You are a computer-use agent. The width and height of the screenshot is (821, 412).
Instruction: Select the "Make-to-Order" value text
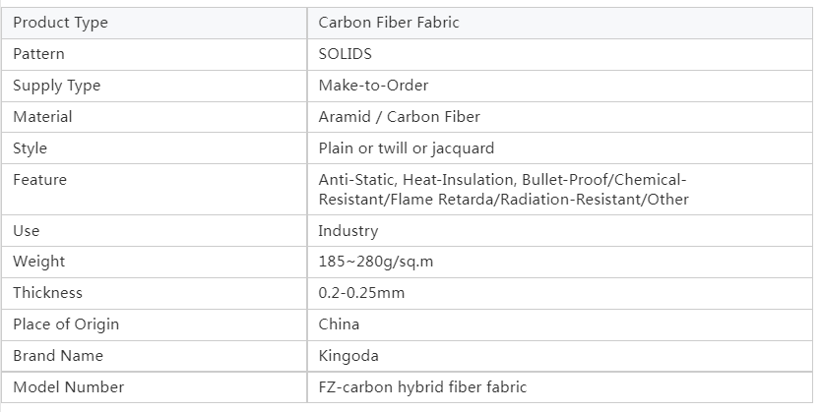tap(373, 86)
